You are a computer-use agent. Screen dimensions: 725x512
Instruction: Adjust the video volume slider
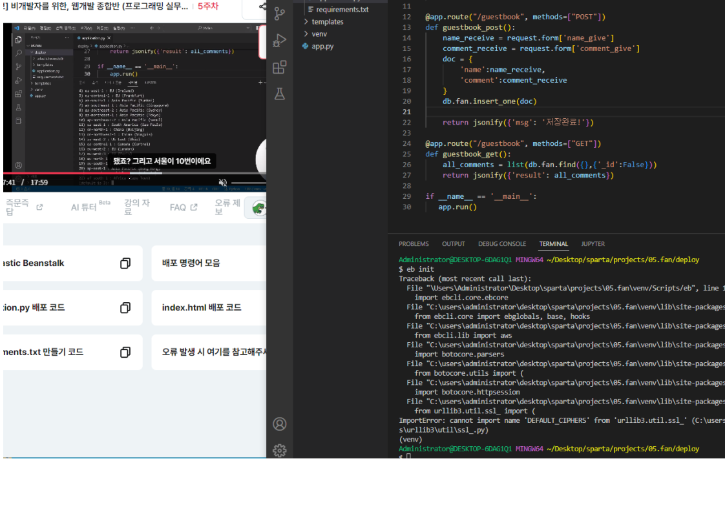tap(248, 183)
